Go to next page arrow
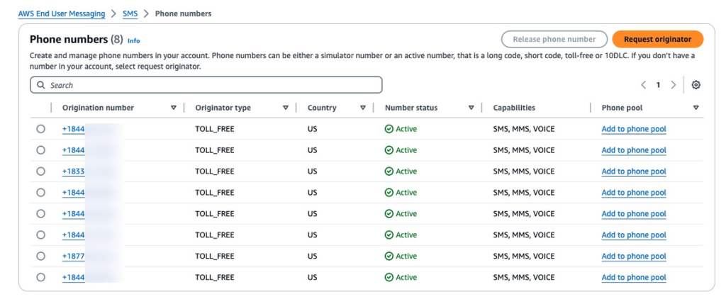This screenshot has width=726, height=299. [x=674, y=85]
